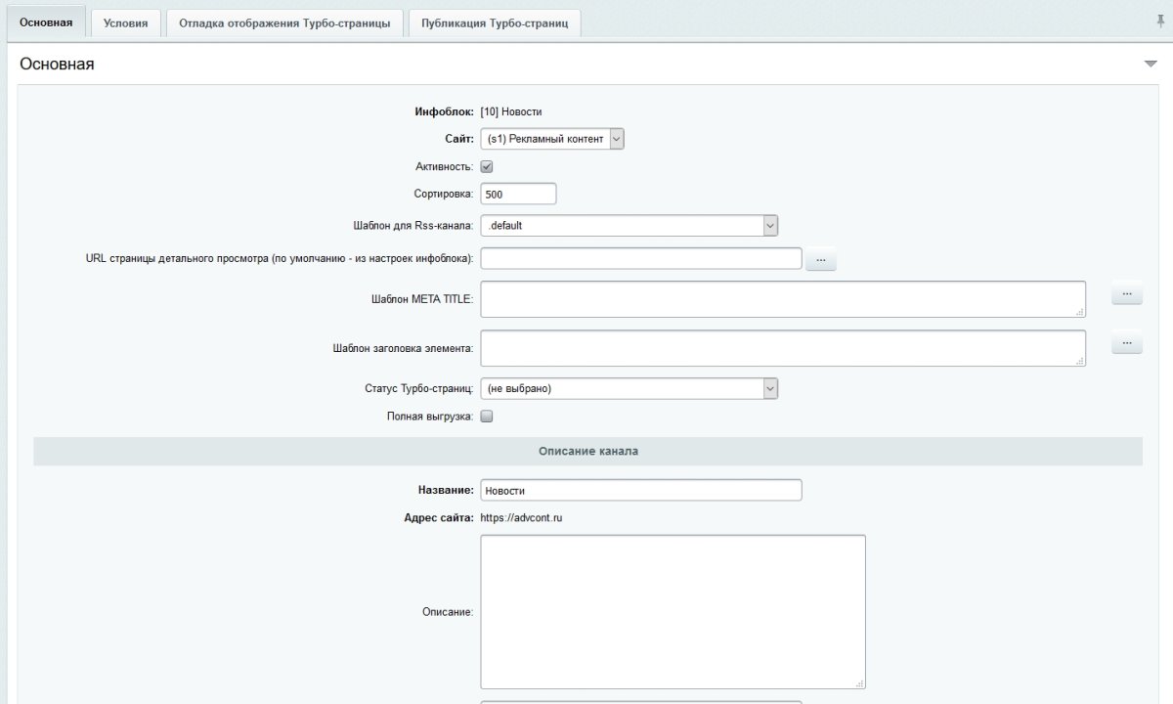Click the Сортировка input field

(518, 194)
